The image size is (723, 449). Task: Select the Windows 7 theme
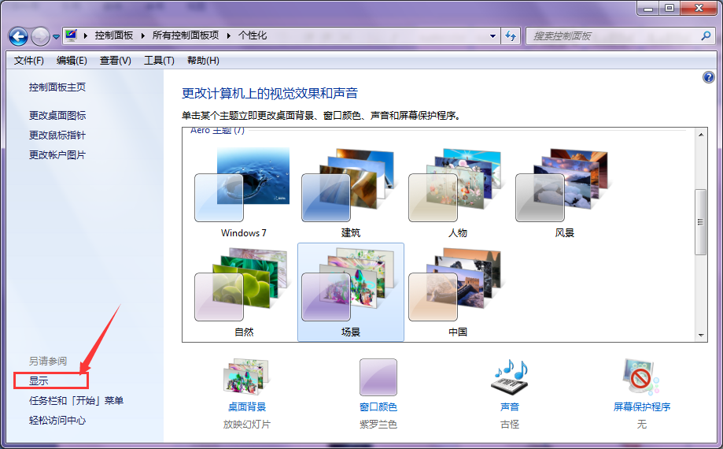click(x=243, y=192)
